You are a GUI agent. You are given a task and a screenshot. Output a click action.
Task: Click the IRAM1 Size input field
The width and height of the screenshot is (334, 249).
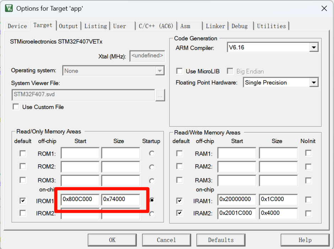tap(278, 199)
